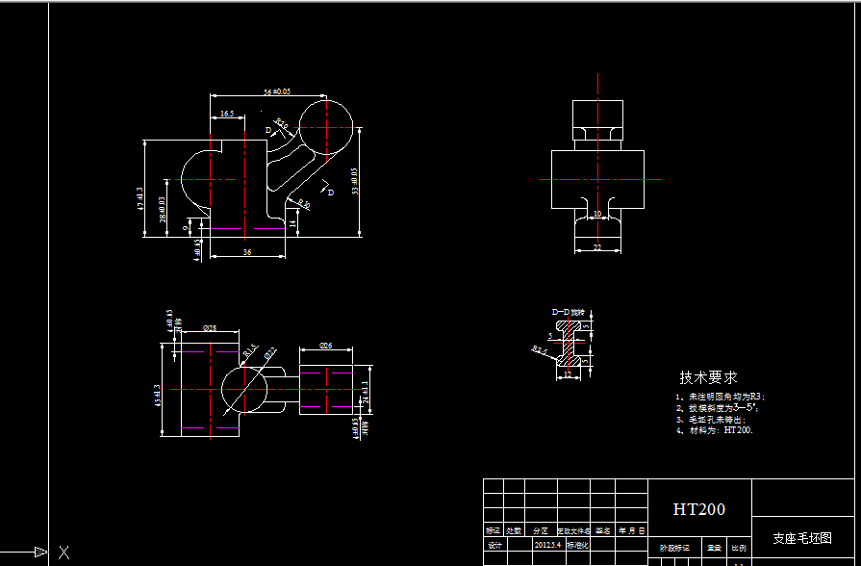The height and width of the screenshot is (566, 861).
Task: Click the 更改文件名 title block cell
Action: (573, 530)
